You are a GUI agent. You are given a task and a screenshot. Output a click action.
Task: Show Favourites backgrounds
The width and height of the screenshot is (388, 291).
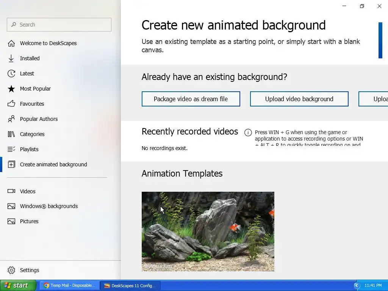pos(32,104)
